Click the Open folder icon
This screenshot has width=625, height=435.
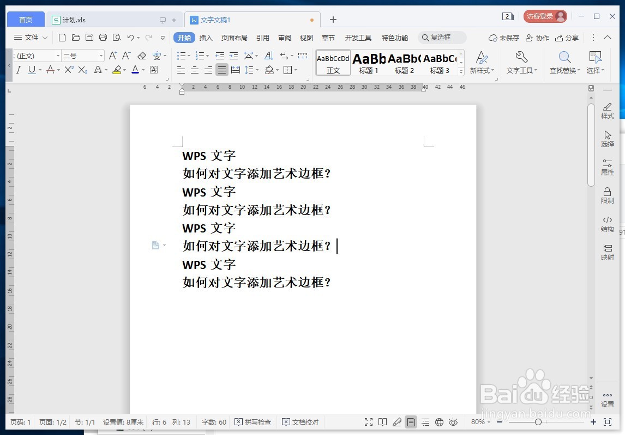tap(76, 38)
